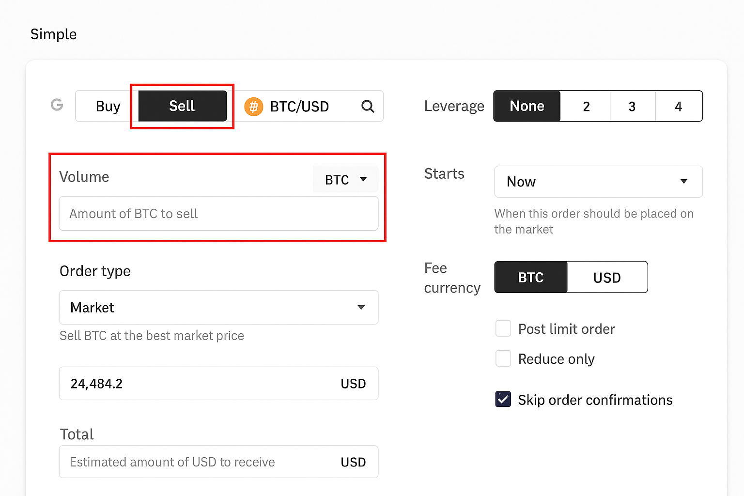Click the orange Bitcoin pair icon

click(x=253, y=107)
